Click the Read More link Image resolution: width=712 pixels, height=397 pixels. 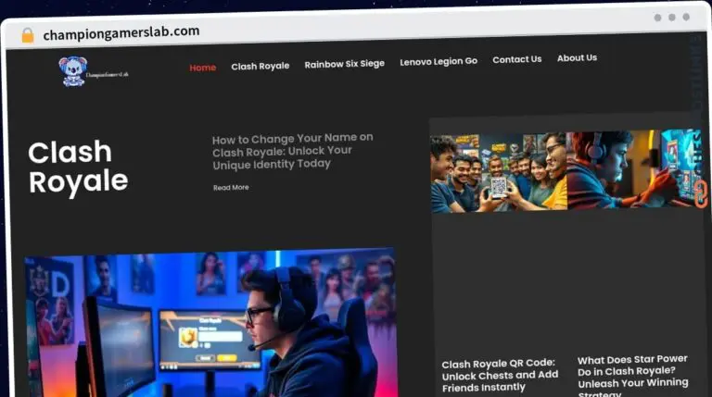(231, 187)
